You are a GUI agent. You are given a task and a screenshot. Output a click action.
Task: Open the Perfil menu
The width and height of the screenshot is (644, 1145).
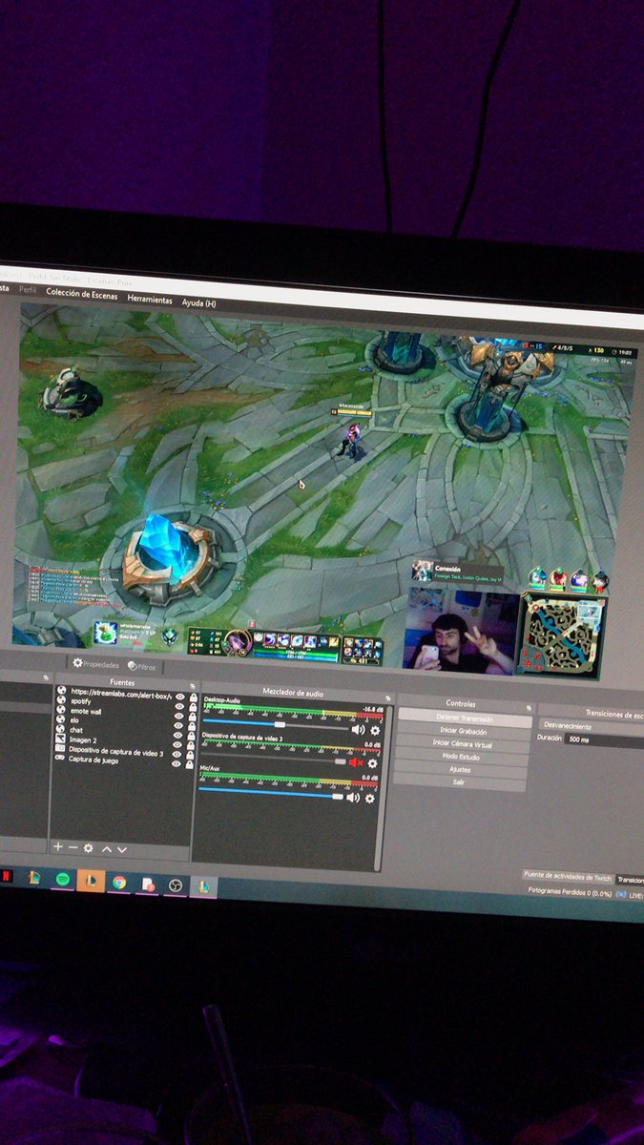click(x=29, y=290)
